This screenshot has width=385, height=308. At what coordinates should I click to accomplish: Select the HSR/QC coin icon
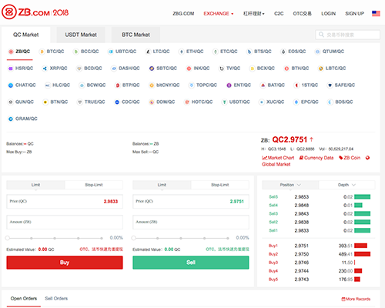pos(11,69)
